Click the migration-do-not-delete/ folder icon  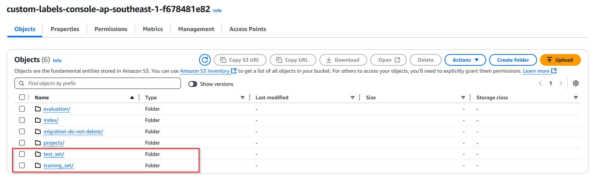coord(38,131)
